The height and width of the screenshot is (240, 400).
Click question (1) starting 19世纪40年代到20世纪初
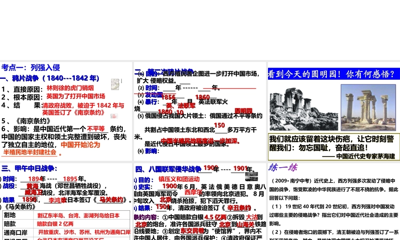[x=334, y=215]
